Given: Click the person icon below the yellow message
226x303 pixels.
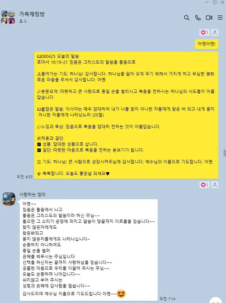Looking at the screenshot, I should tap(215, 185).
